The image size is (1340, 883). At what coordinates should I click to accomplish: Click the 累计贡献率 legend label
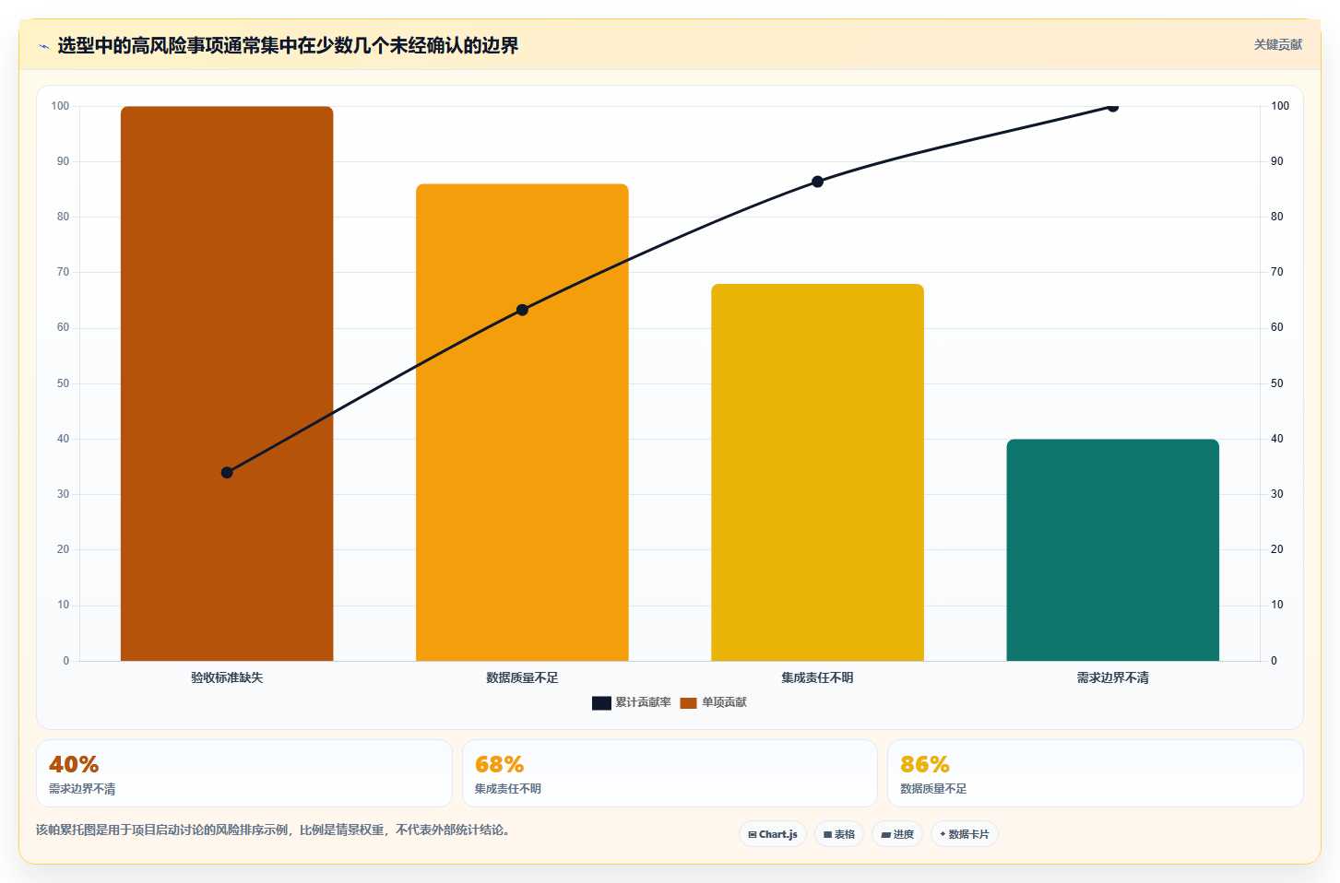(x=643, y=702)
